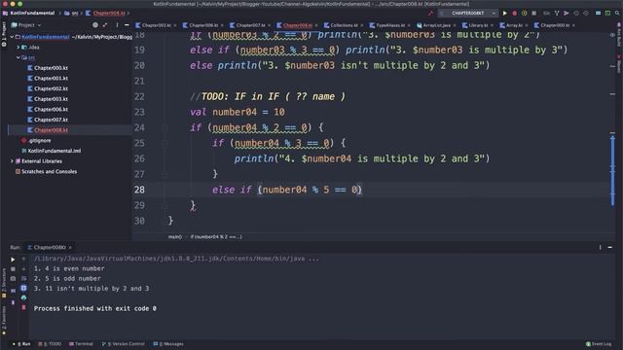Rerun program via Run panel play icon
623x350 pixels.
point(13,260)
